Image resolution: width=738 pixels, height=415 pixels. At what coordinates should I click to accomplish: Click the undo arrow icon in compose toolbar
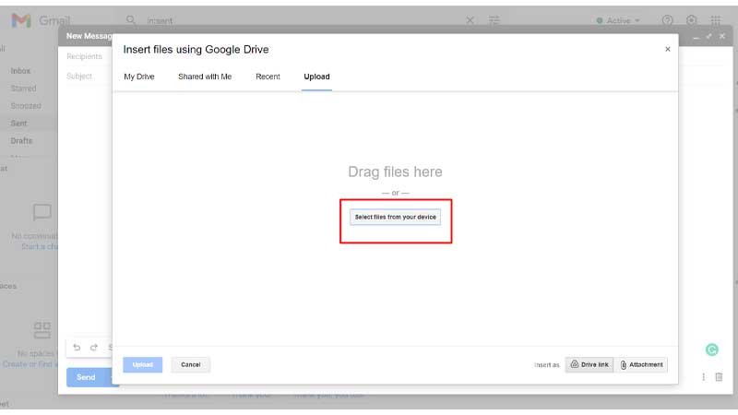click(x=77, y=348)
